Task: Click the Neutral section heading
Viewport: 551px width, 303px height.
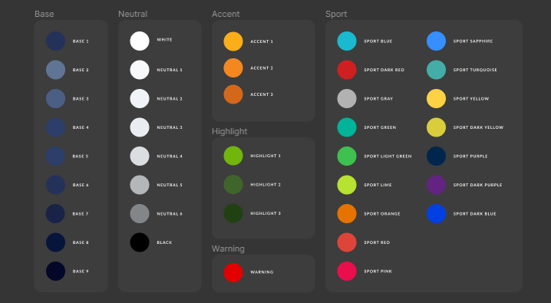Action: (x=133, y=14)
